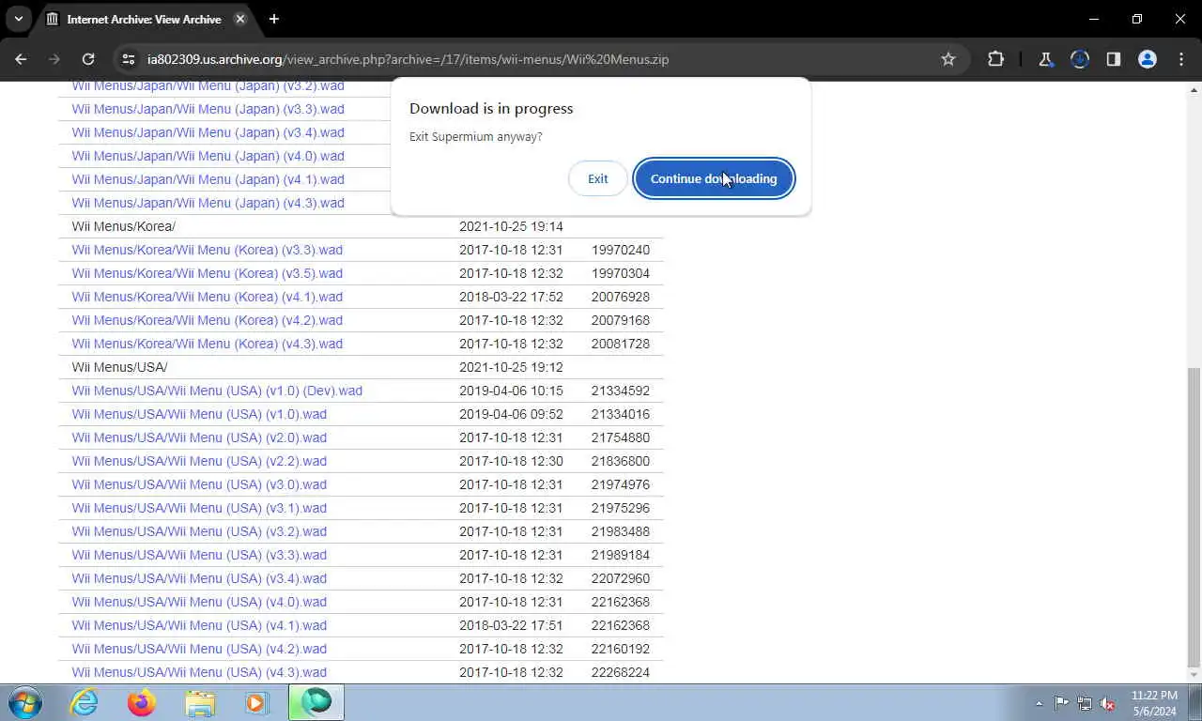The height and width of the screenshot is (721, 1202).
Task: Open a new tab with plus button
Action: pyautogui.click(x=274, y=19)
